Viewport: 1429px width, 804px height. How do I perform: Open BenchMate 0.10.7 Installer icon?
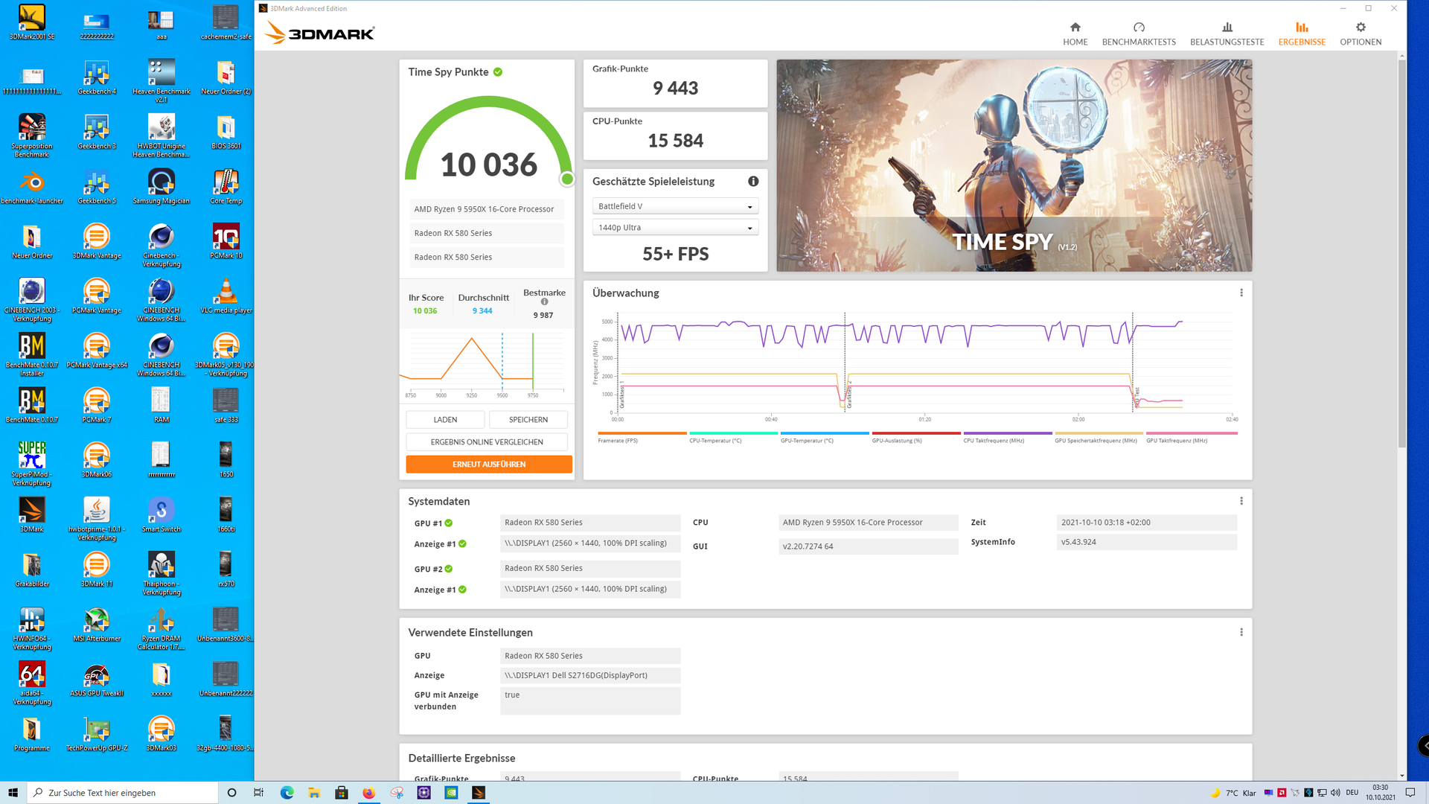point(32,354)
